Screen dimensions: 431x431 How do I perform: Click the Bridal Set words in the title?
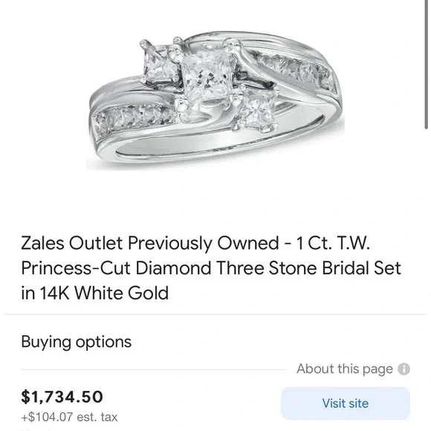361,268
